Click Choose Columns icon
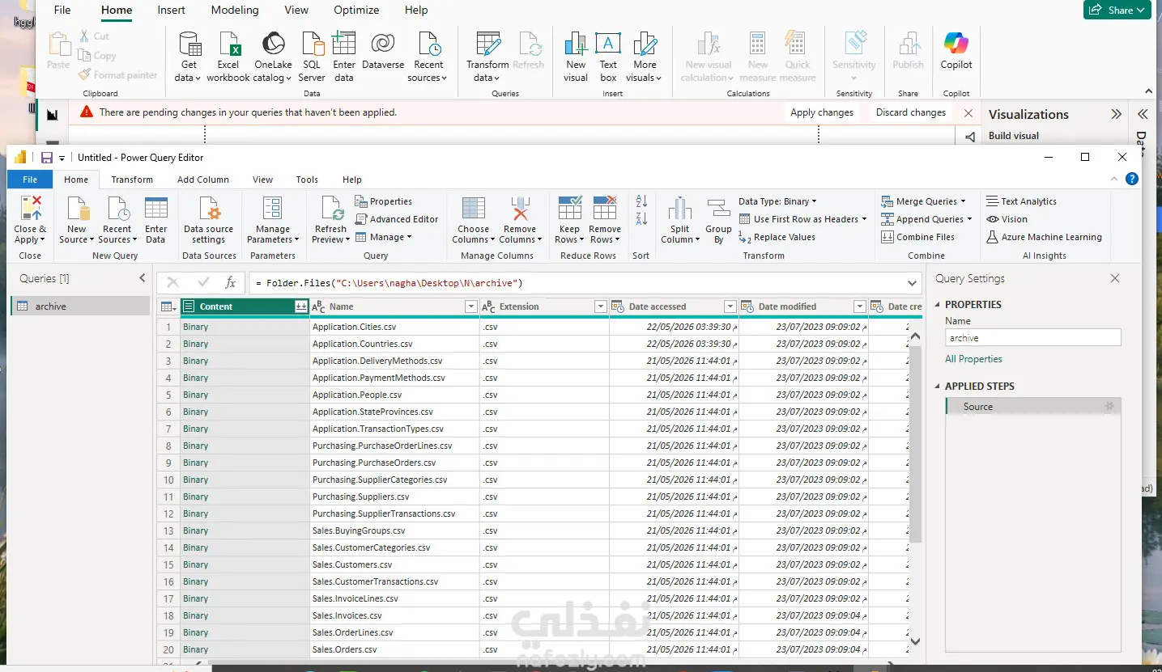 tap(473, 209)
